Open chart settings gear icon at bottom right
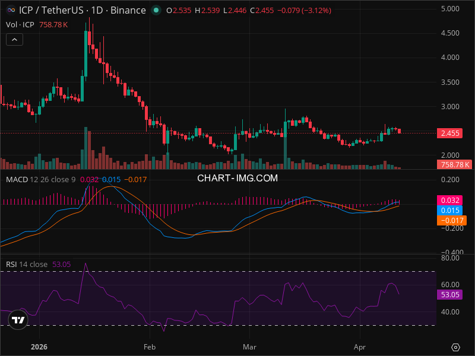Viewport: 475px width, 356px height. (455, 347)
